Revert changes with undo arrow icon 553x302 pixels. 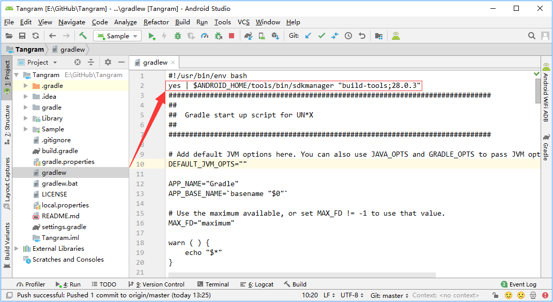(x=362, y=36)
